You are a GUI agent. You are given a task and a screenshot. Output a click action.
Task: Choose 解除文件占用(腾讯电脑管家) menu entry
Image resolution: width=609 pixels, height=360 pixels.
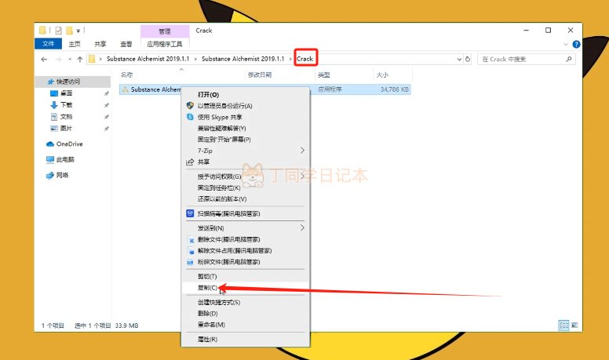pos(246,250)
